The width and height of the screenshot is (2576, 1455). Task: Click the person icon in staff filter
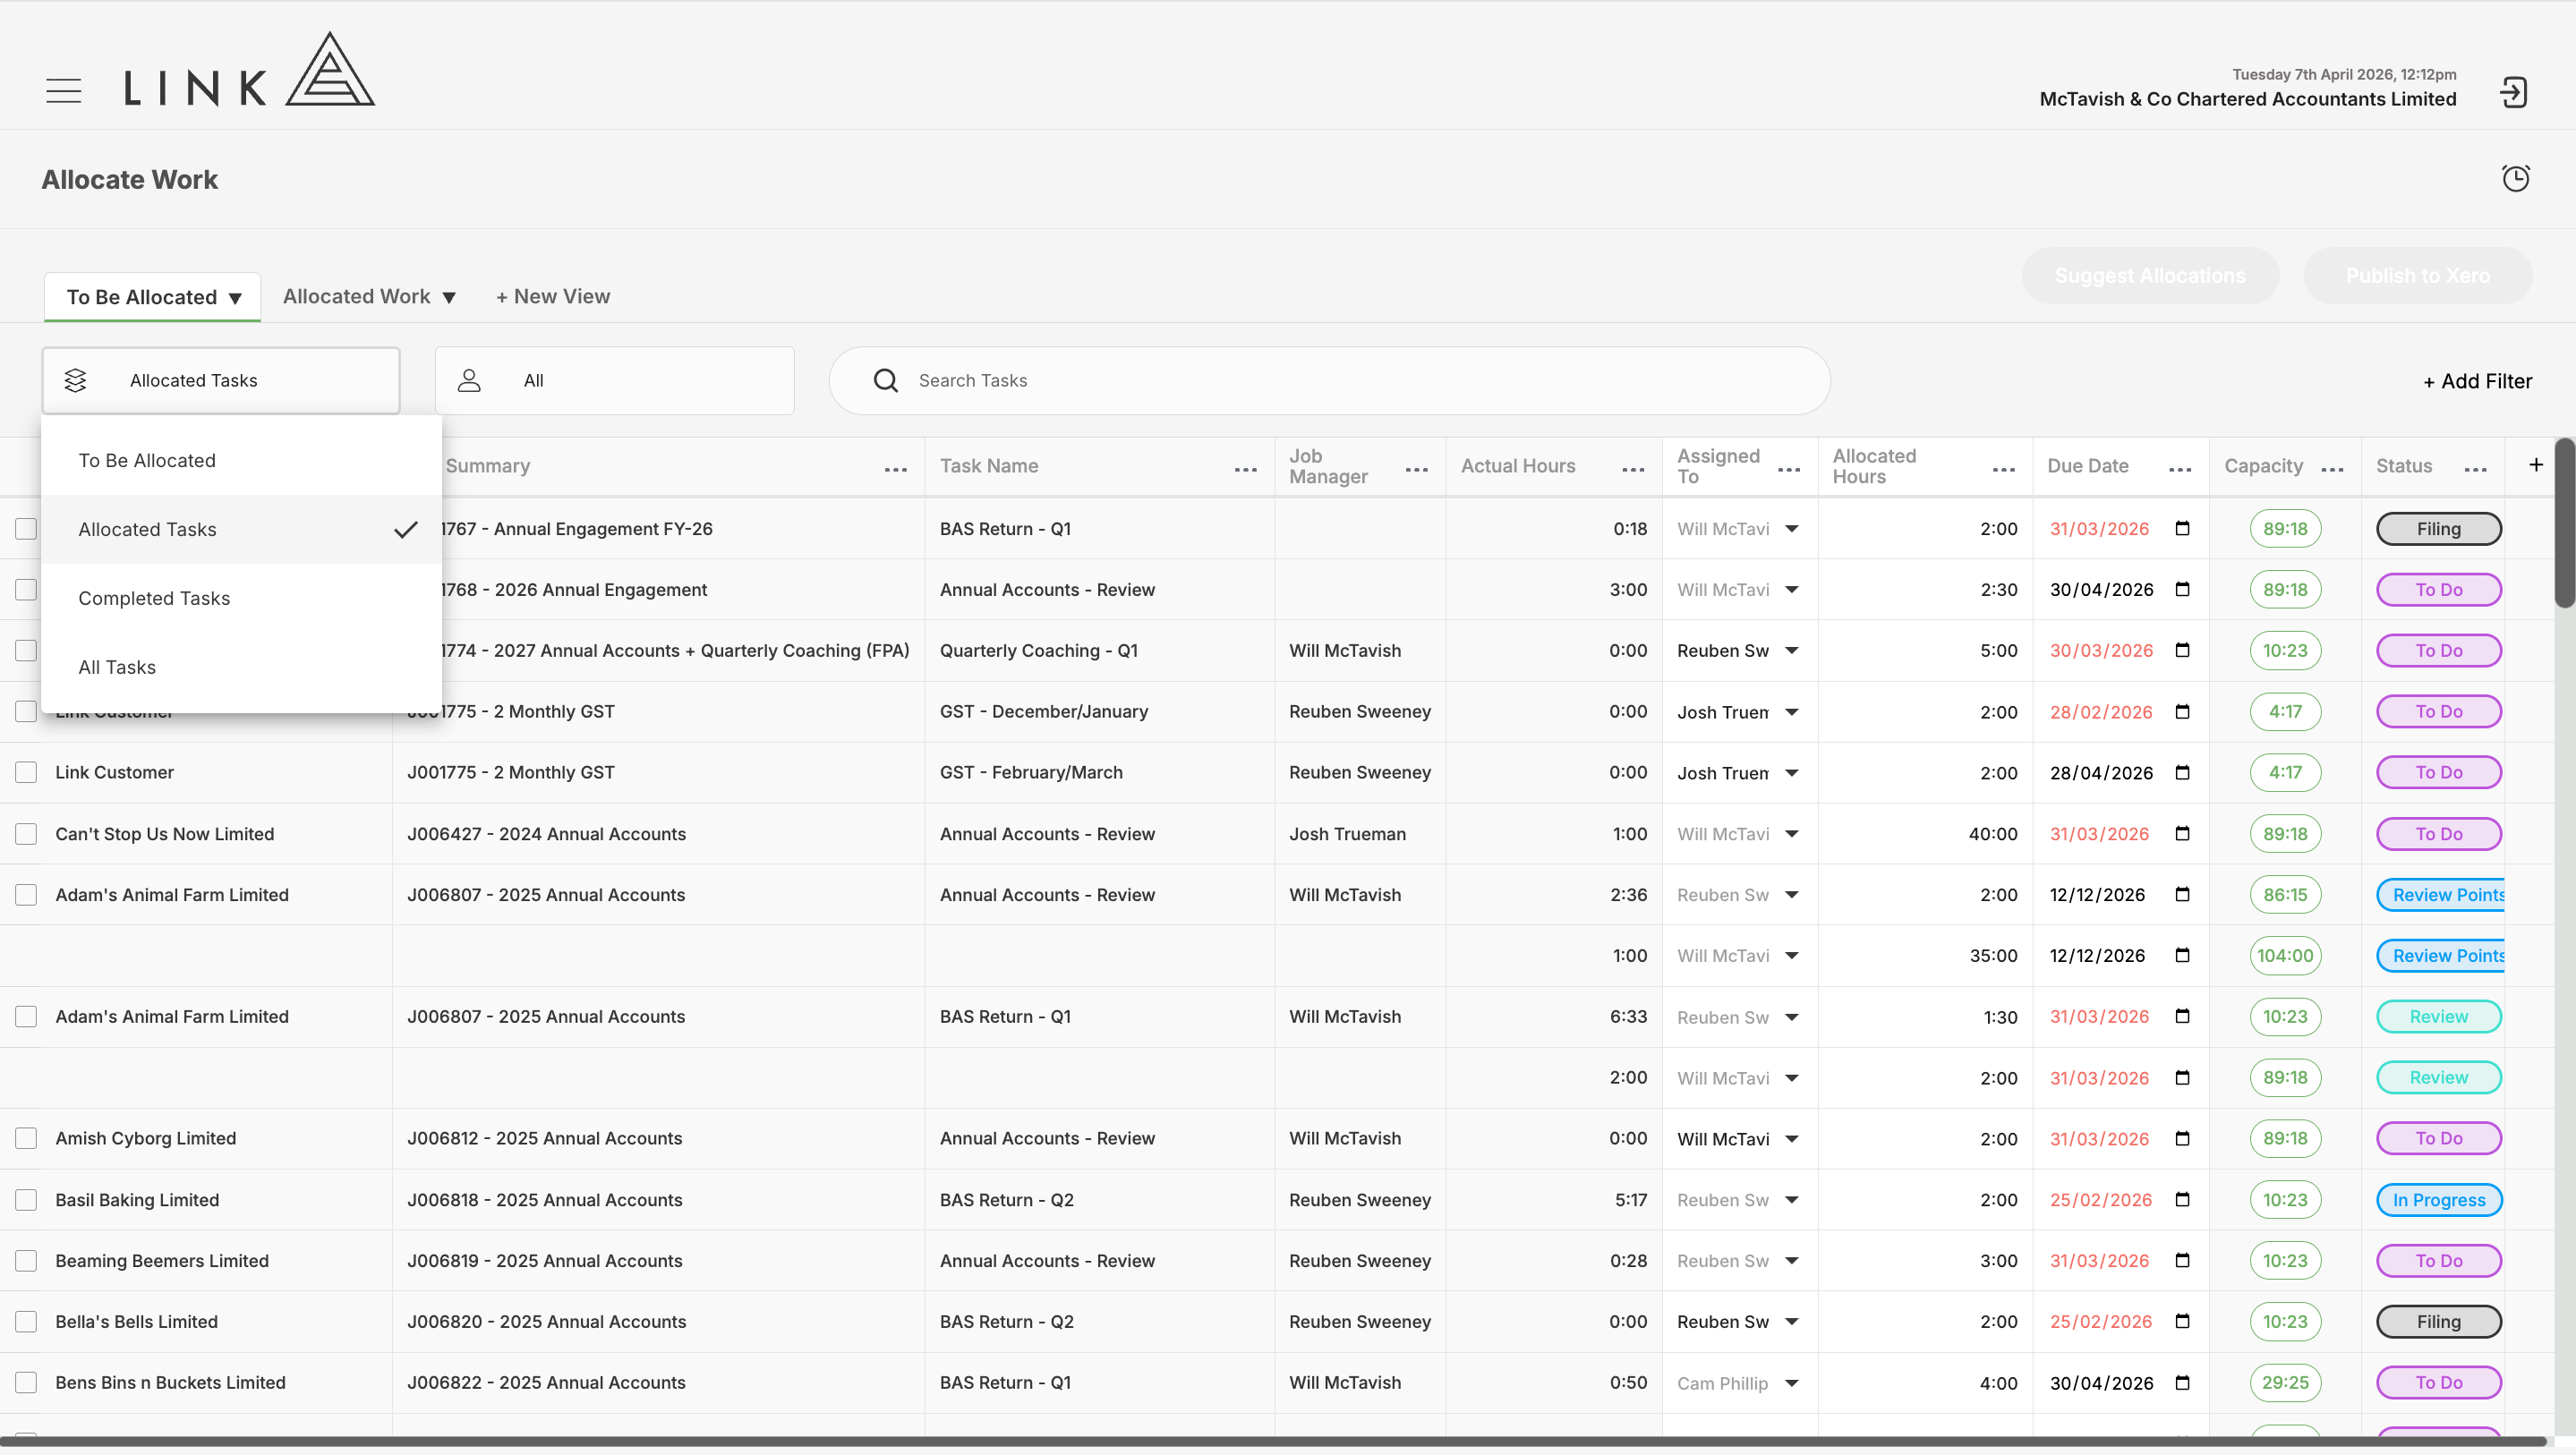point(469,381)
